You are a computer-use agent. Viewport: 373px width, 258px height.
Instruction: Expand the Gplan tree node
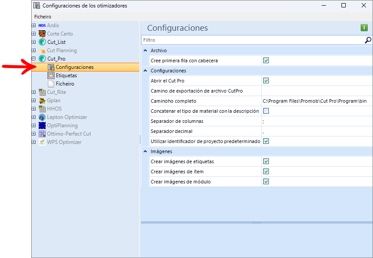point(34,100)
